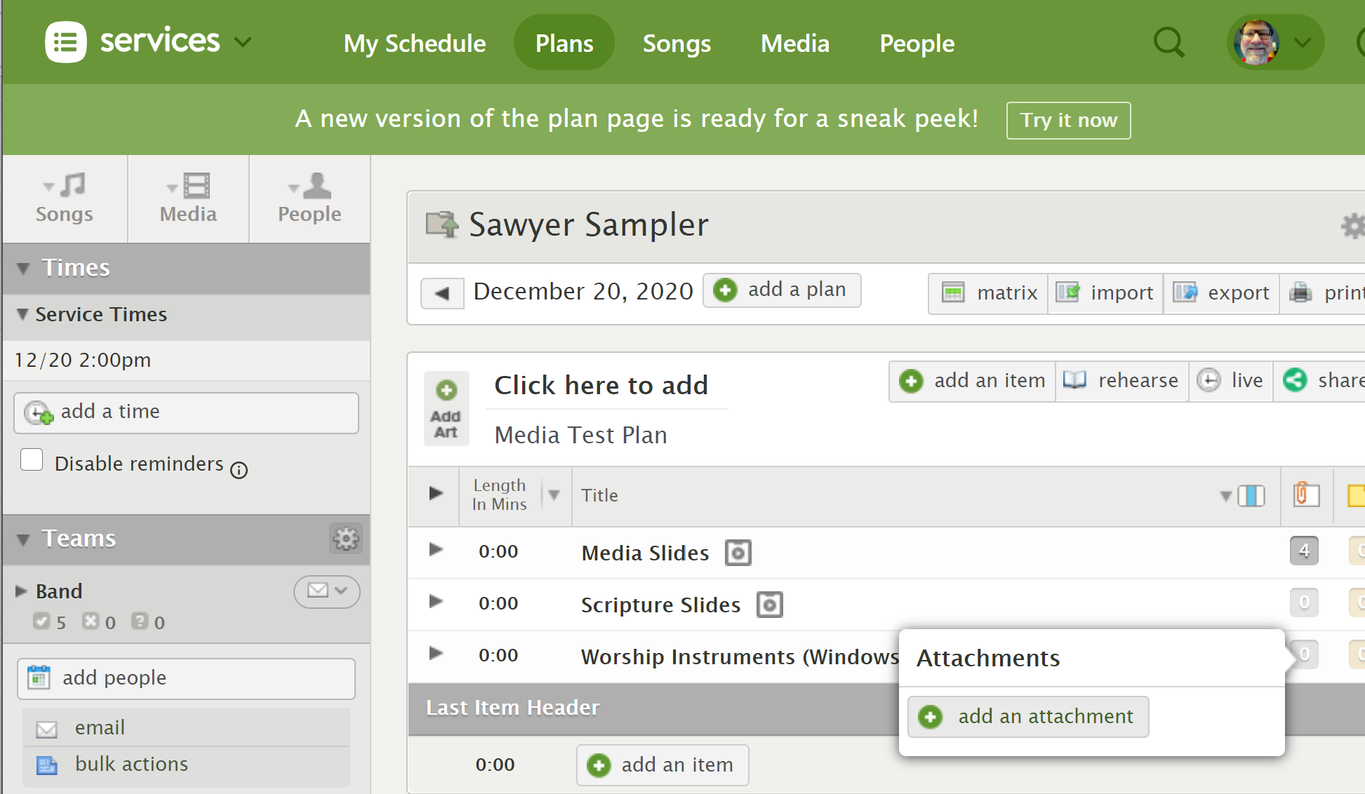
Task: Click the Add Art icon
Action: [x=446, y=409]
